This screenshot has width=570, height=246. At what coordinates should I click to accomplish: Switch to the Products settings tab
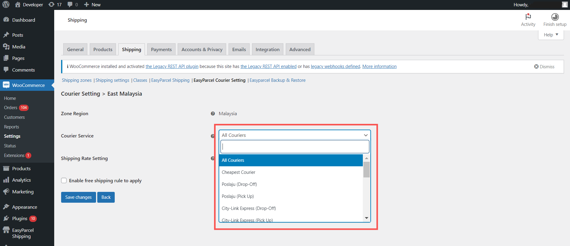click(103, 49)
